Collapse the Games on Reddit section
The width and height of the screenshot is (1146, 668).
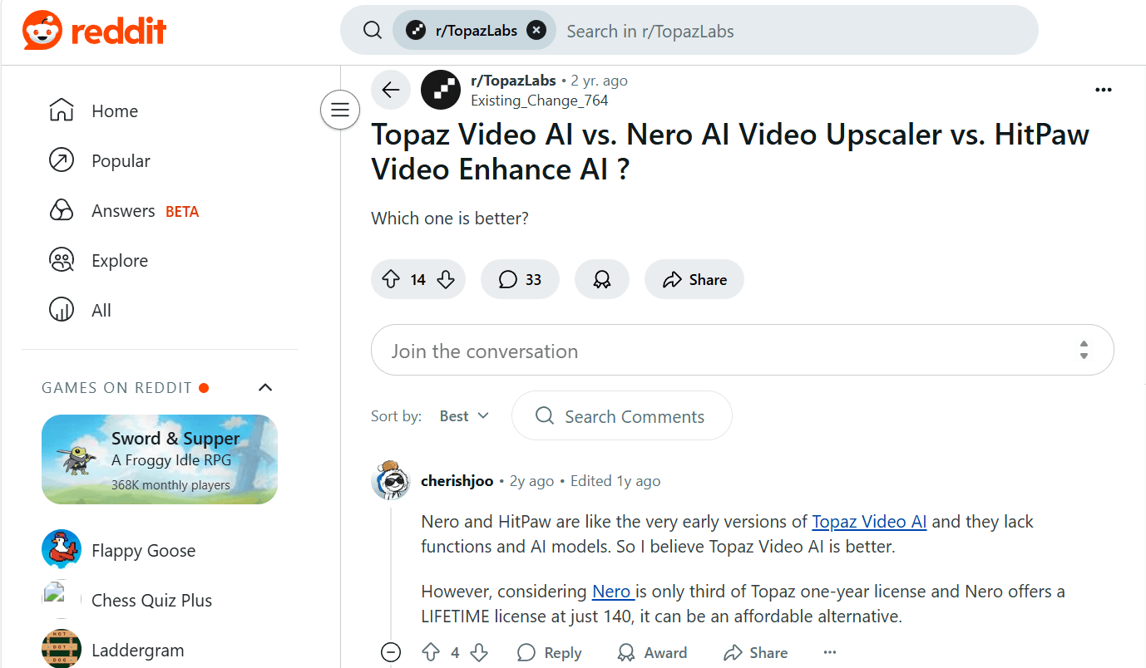tap(265, 387)
